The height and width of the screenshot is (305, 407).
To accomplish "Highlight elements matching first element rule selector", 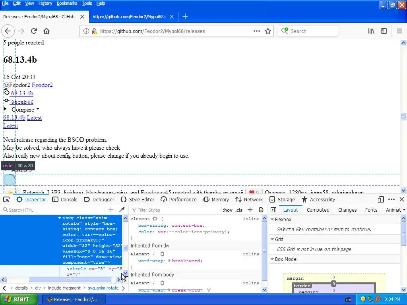I will 155,219.
